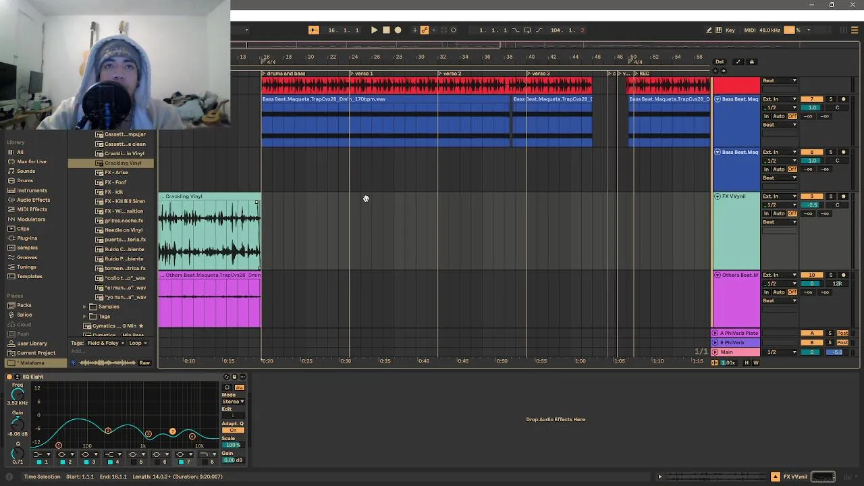Click the Del locator button

pyautogui.click(x=720, y=61)
